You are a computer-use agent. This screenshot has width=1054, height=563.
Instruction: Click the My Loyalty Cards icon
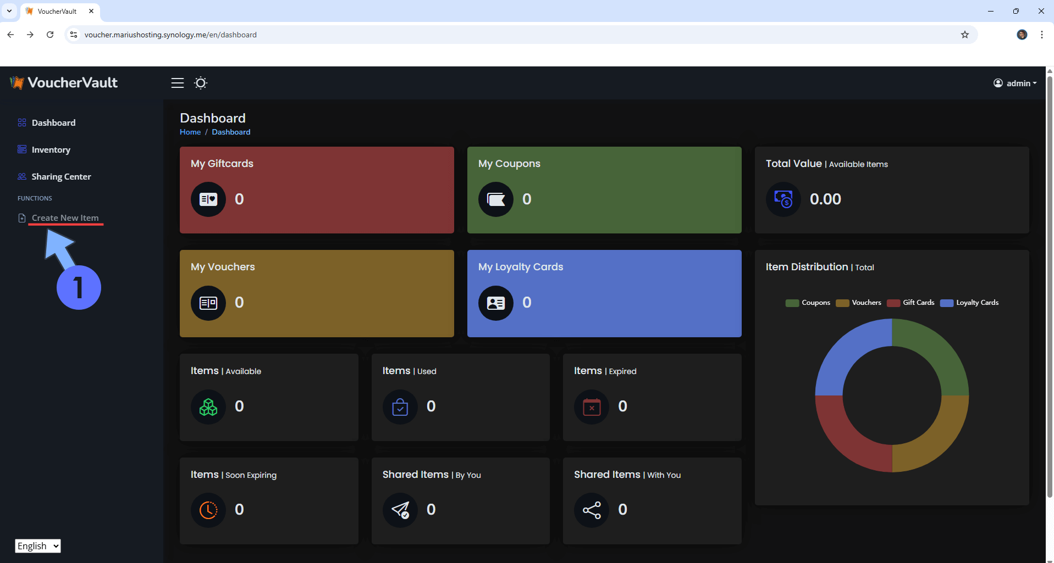coord(496,303)
